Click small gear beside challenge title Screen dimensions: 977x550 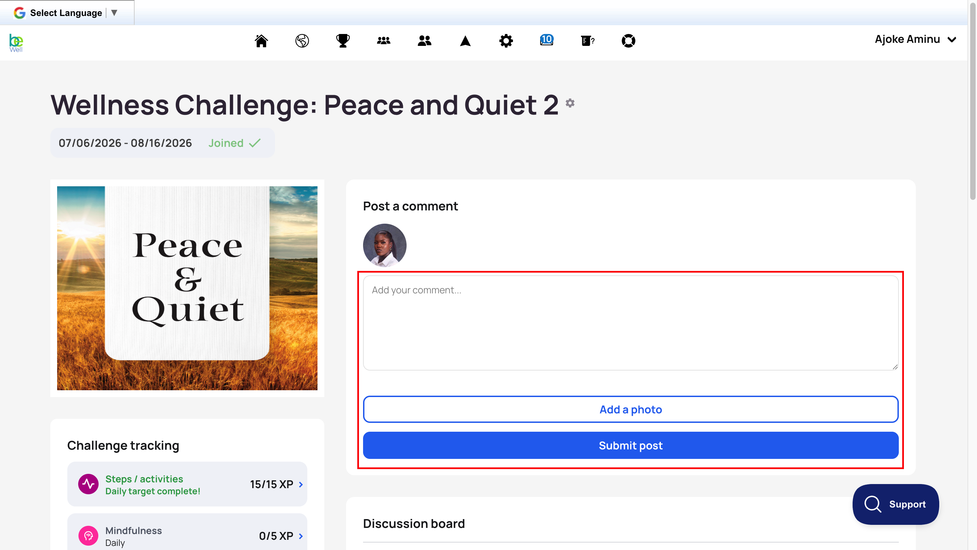(x=570, y=103)
